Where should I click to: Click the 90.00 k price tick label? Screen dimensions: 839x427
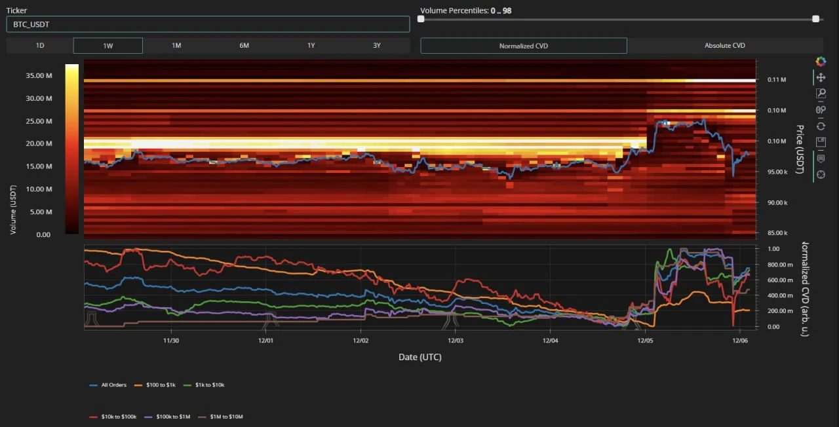[x=777, y=202]
